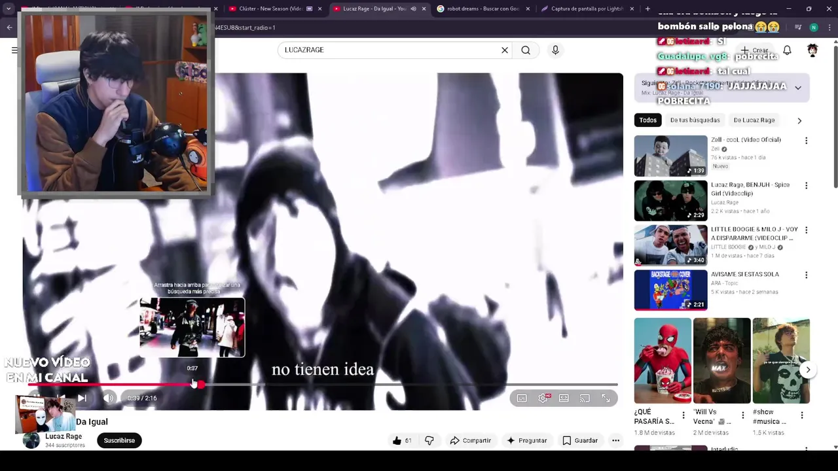The width and height of the screenshot is (838, 471).
Task: Open the browser tab search dropdown
Action: [x=9, y=9]
